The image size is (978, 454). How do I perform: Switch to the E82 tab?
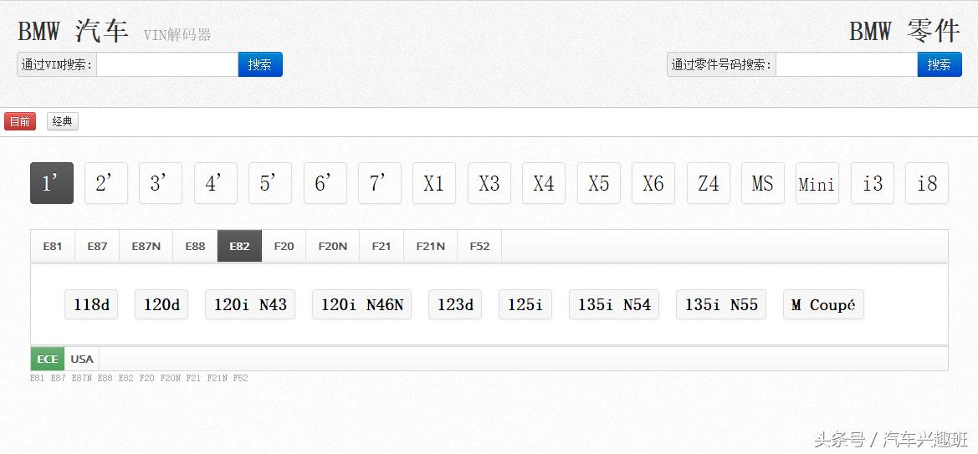pyautogui.click(x=239, y=247)
